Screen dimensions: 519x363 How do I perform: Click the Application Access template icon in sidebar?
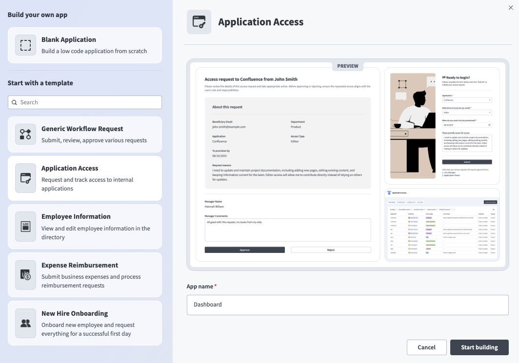click(x=25, y=178)
